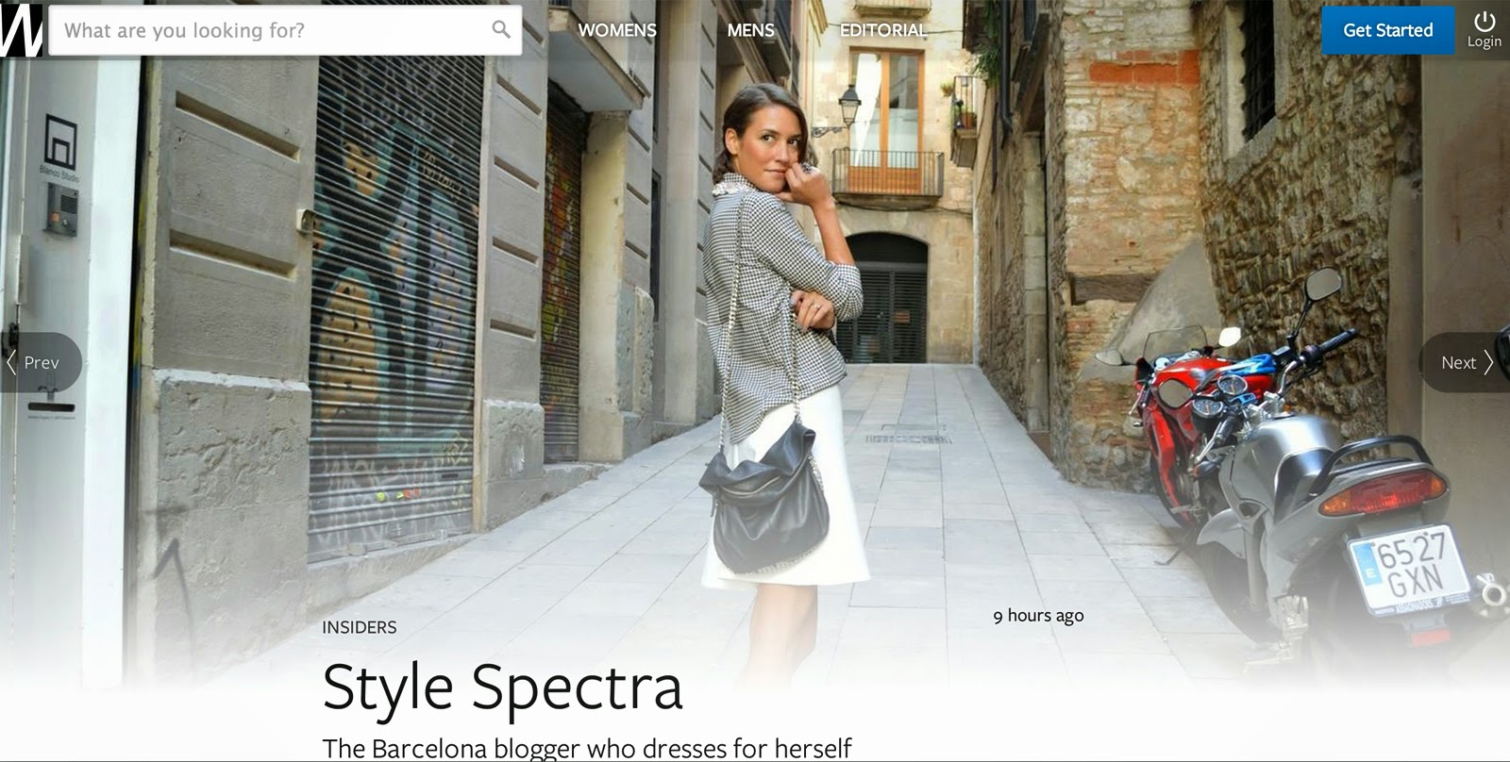The image size is (1510, 762).
Task: Open the homepage via the W logo
Action: 21,29
